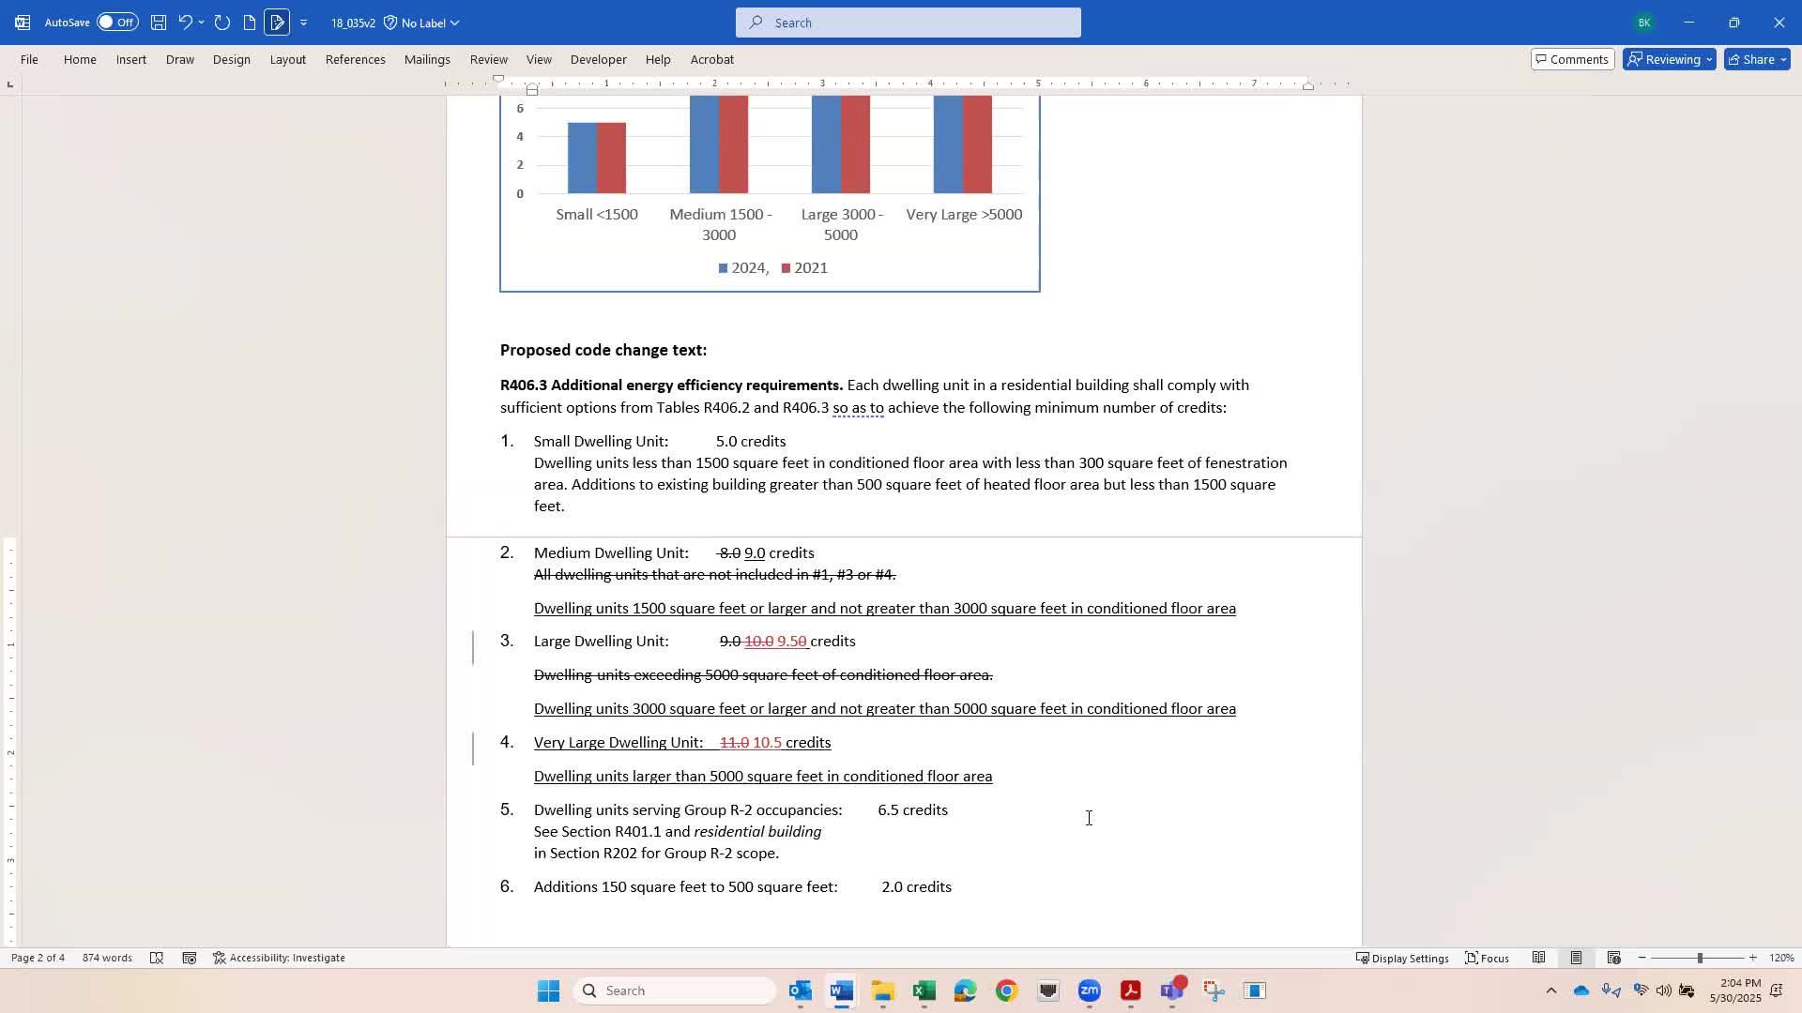Click the spelling and proofing check icon

pyautogui.click(x=157, y=958)
